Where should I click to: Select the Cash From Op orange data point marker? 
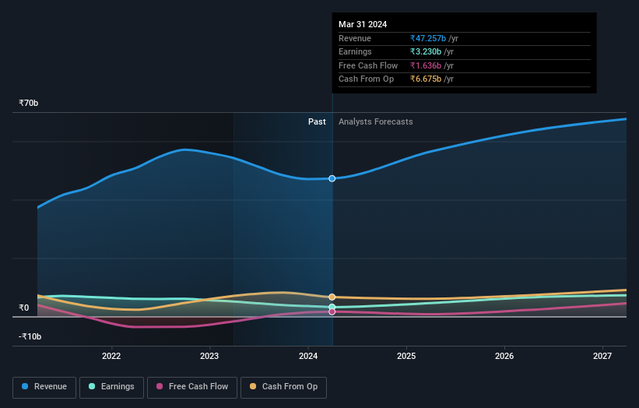tap(332, 297)
